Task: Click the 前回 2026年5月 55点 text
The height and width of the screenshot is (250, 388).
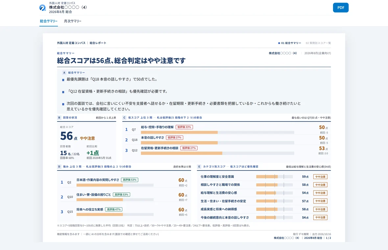Action: click(x=99, y=158)
